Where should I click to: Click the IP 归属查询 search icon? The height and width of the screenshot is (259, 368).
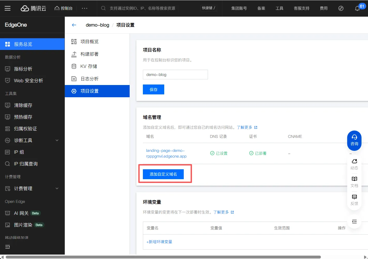click(x=8, y=164)
